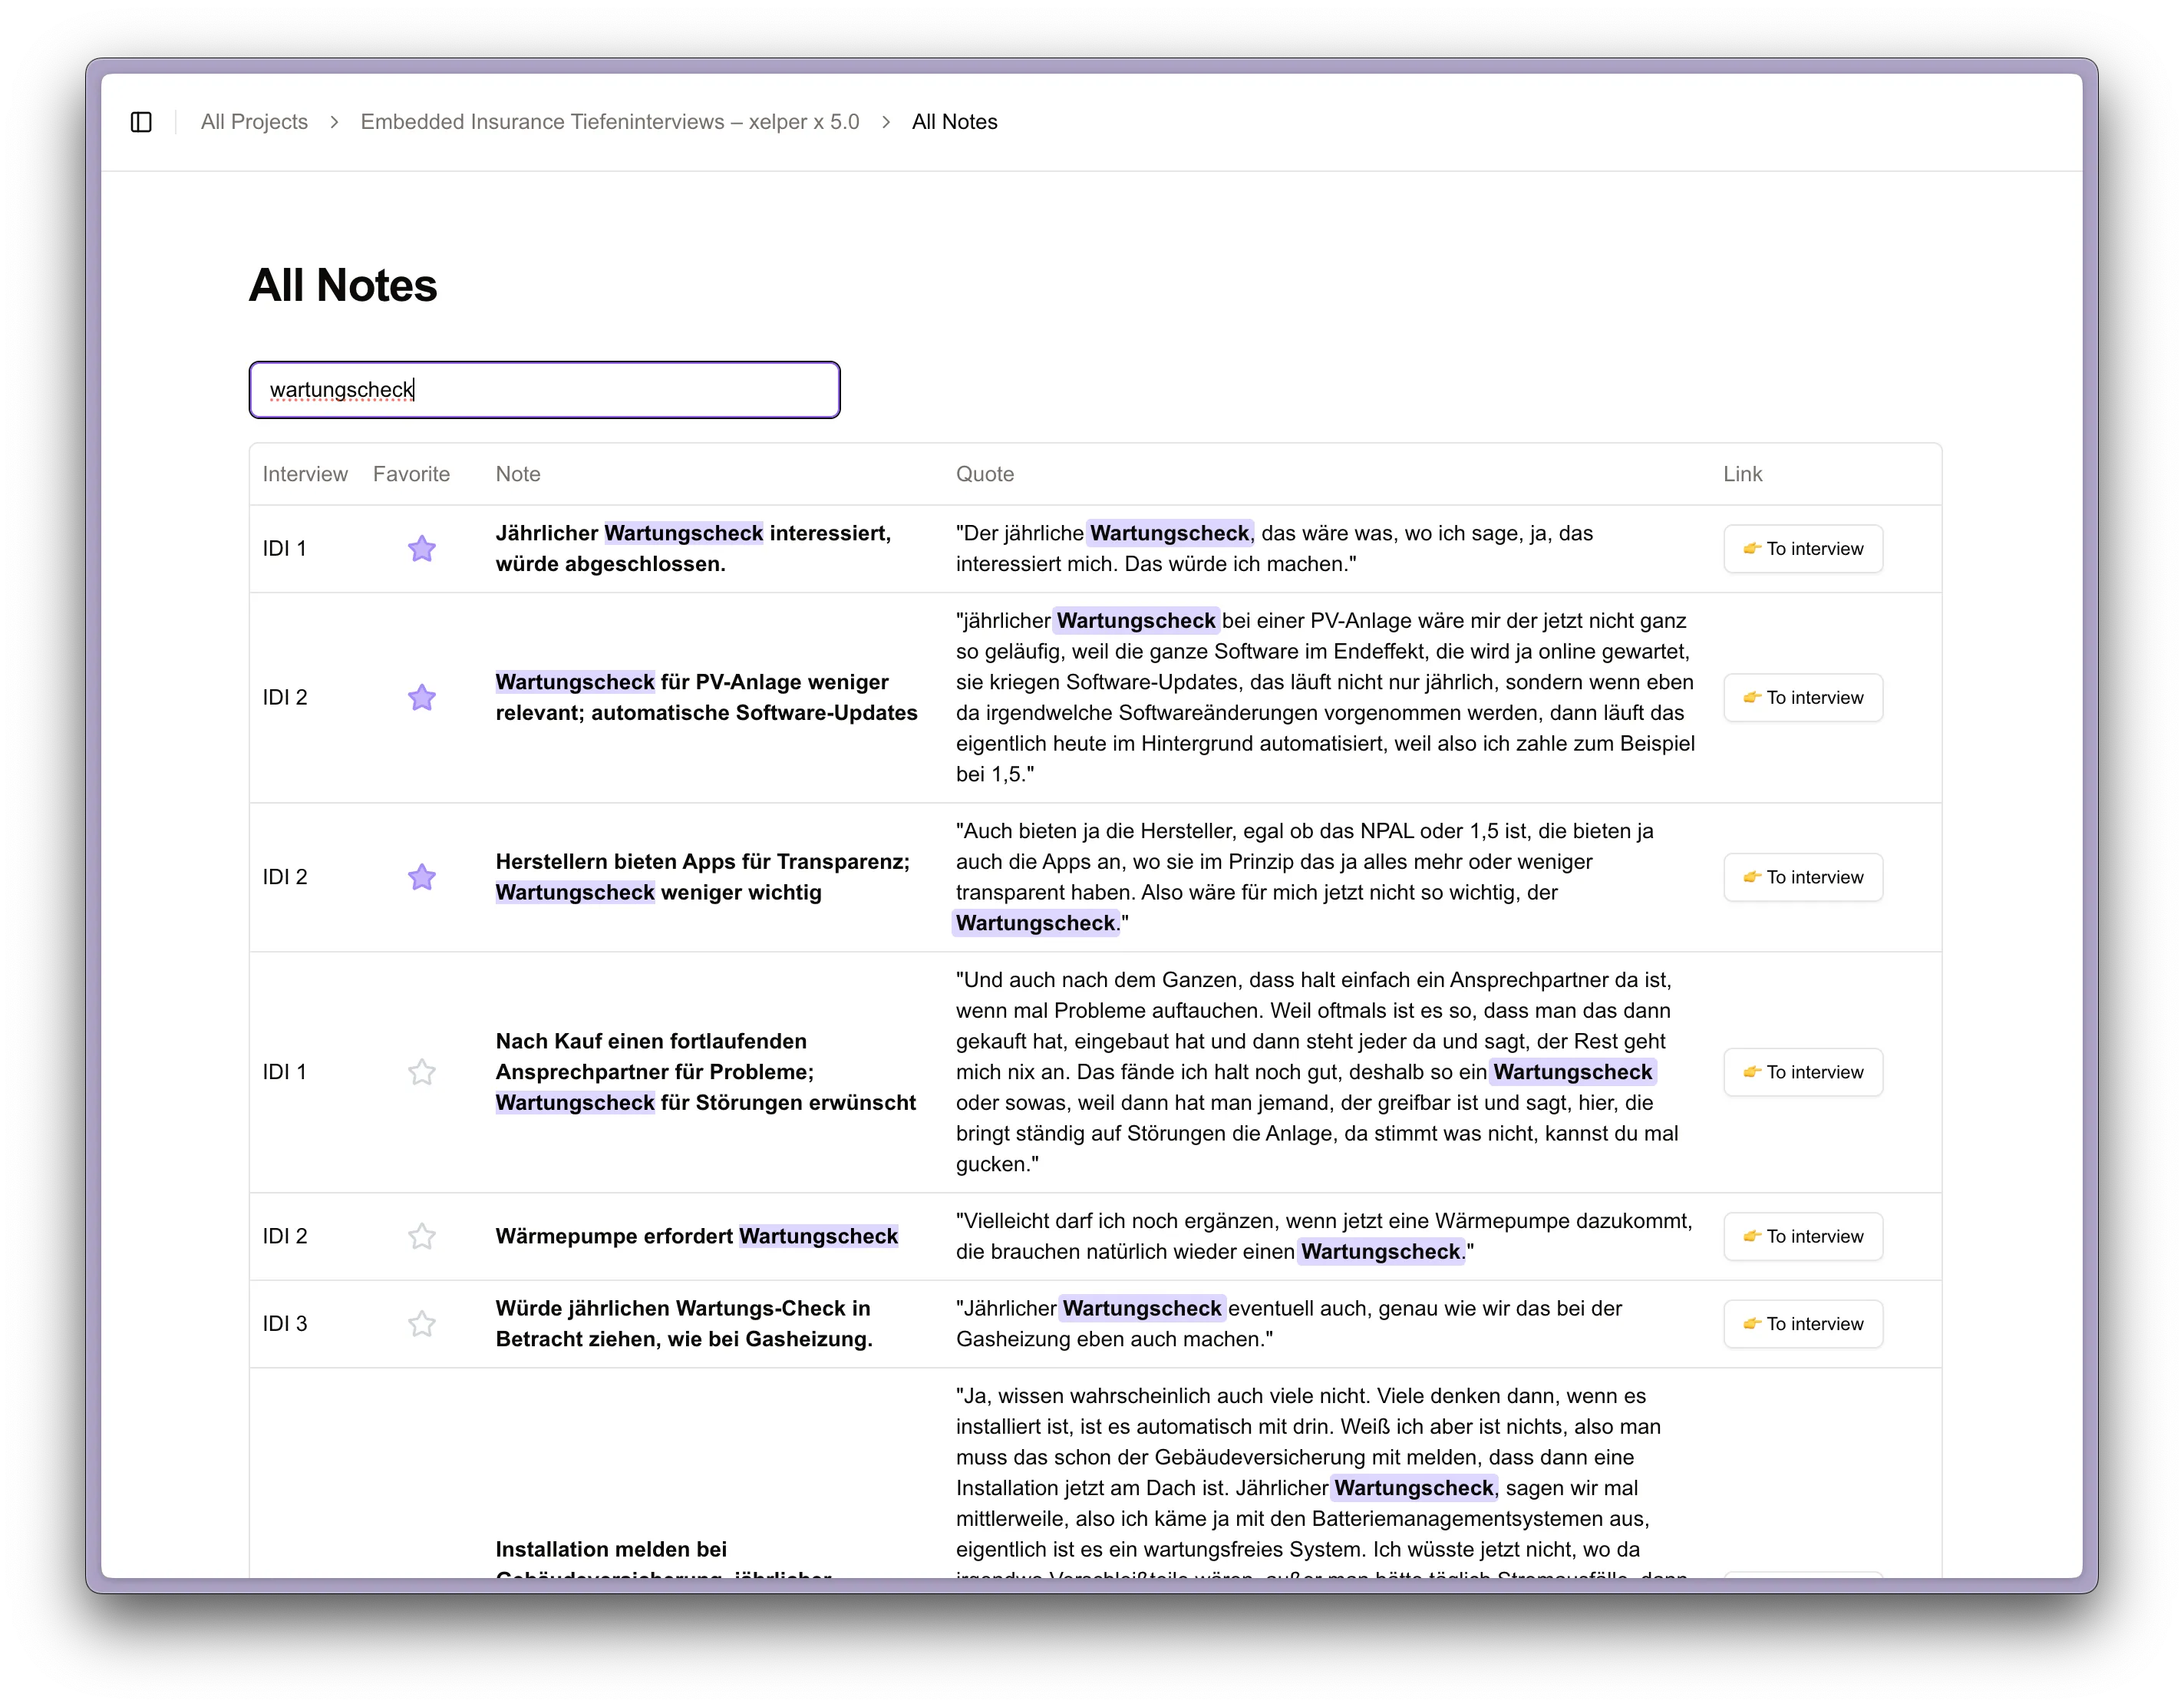The height and width of the screenshot is (1707, 2184).
Task: Click the pointing-hand icon on the first To interview button
Action: coord(1752,548)
